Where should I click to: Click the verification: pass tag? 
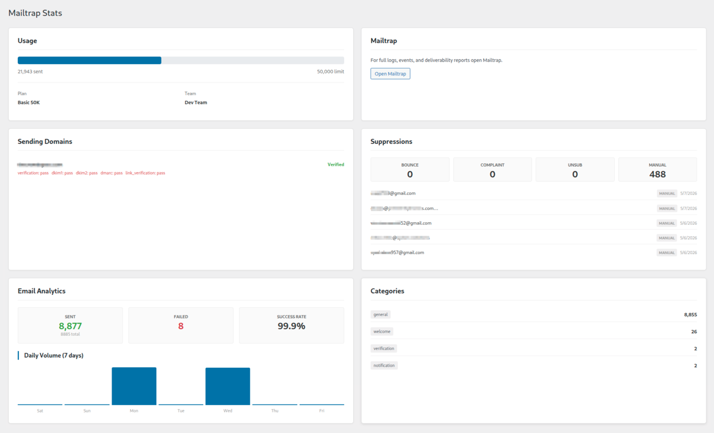[33, 173]
